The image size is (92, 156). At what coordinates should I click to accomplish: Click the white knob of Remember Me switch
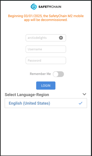(x=56, y=74)
